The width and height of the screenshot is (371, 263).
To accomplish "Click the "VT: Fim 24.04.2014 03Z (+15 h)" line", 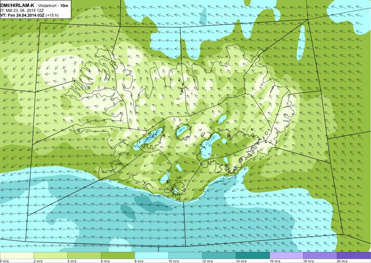I will tap(30, 15).
